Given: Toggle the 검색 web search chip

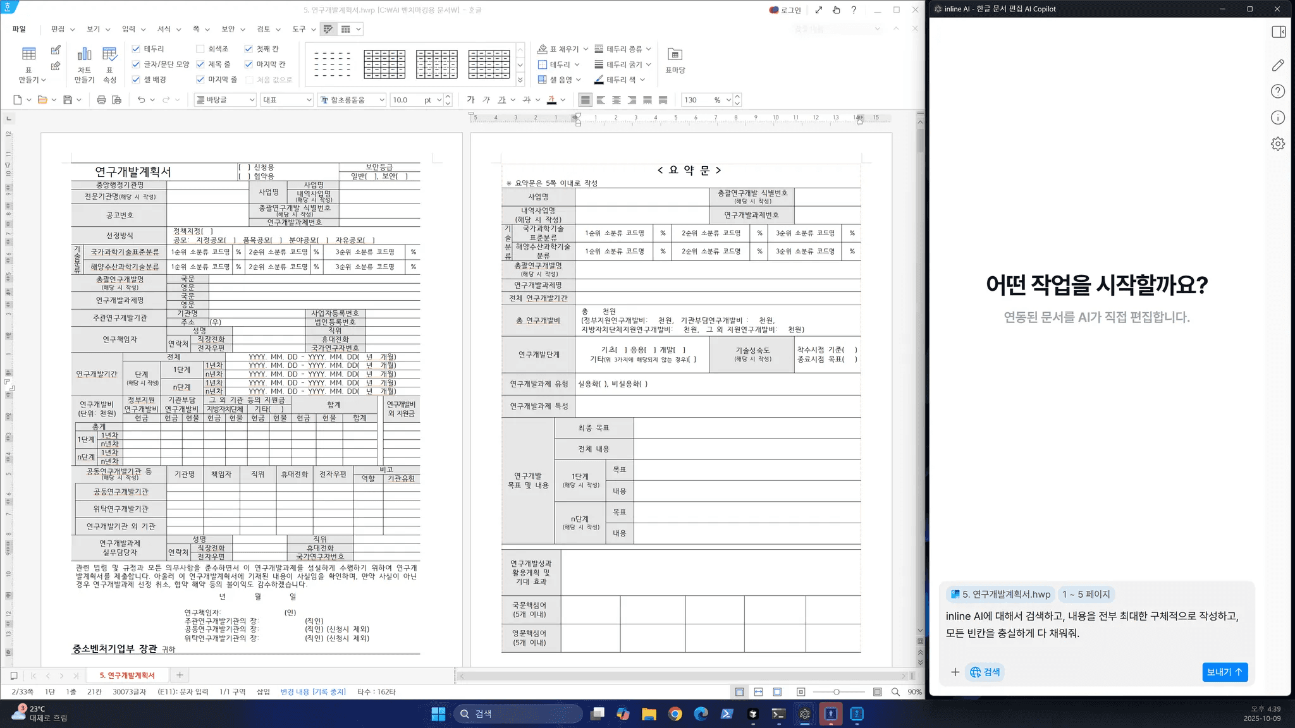Looking at the screenshot, I should tap(985, 672).
